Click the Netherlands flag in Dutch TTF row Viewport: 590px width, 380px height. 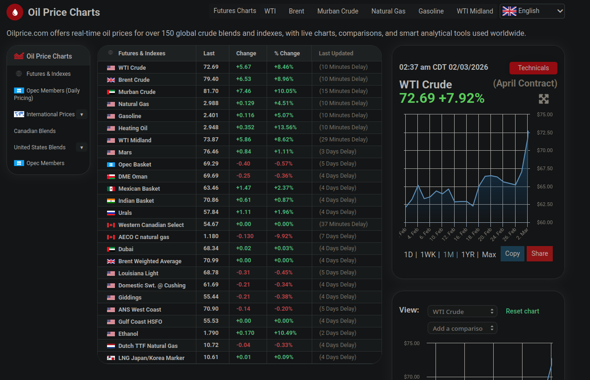point(111,346)
